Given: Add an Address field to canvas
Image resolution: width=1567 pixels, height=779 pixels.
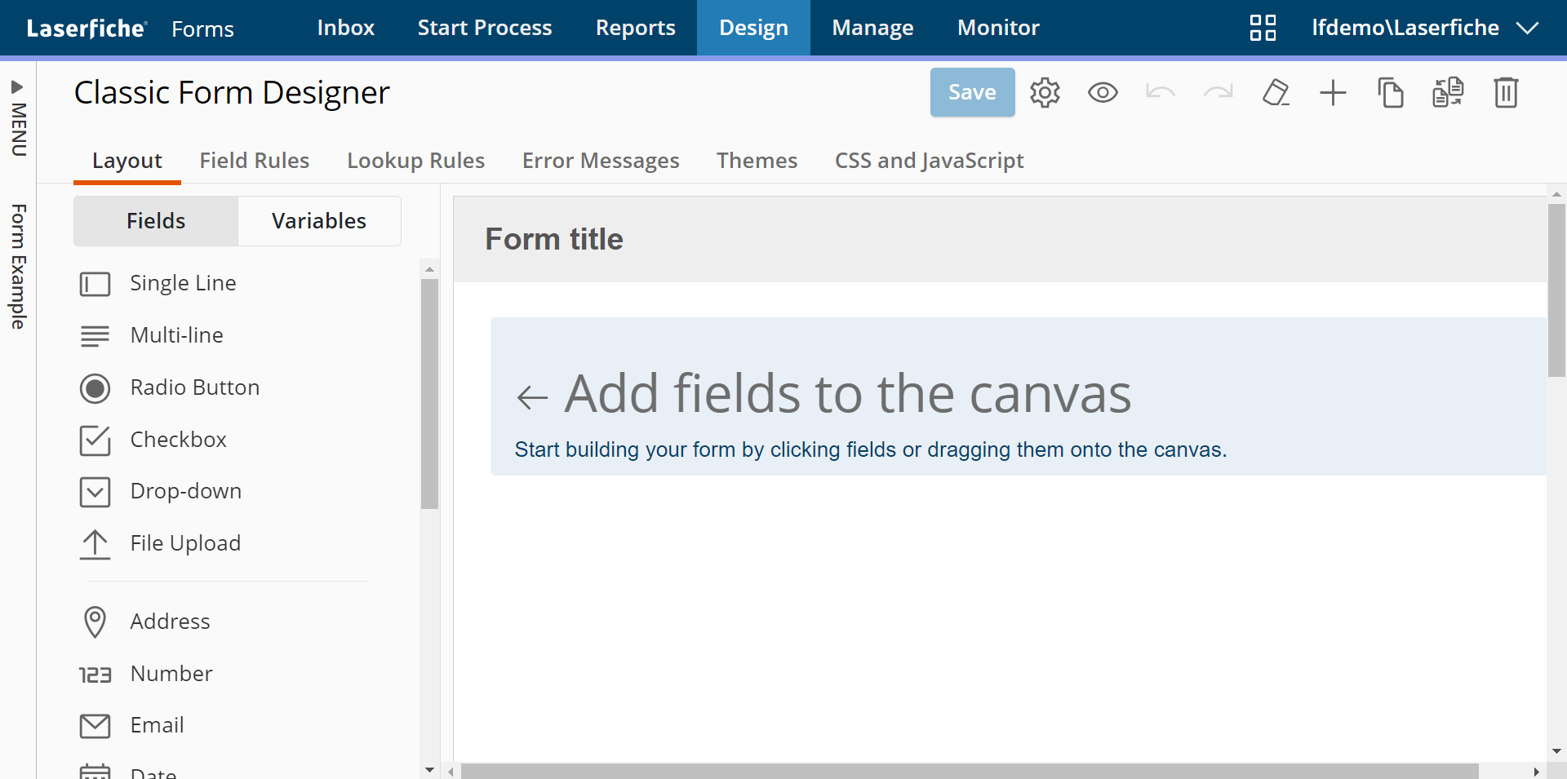Looking at the screenshot, I should pyautogui.click(x=170, y=622).
